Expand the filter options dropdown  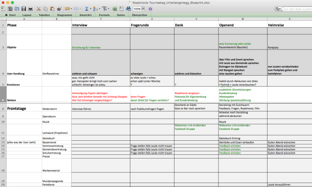[108, 9]
